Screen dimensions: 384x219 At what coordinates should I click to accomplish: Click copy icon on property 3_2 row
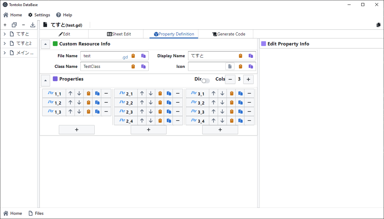[241, 103]
